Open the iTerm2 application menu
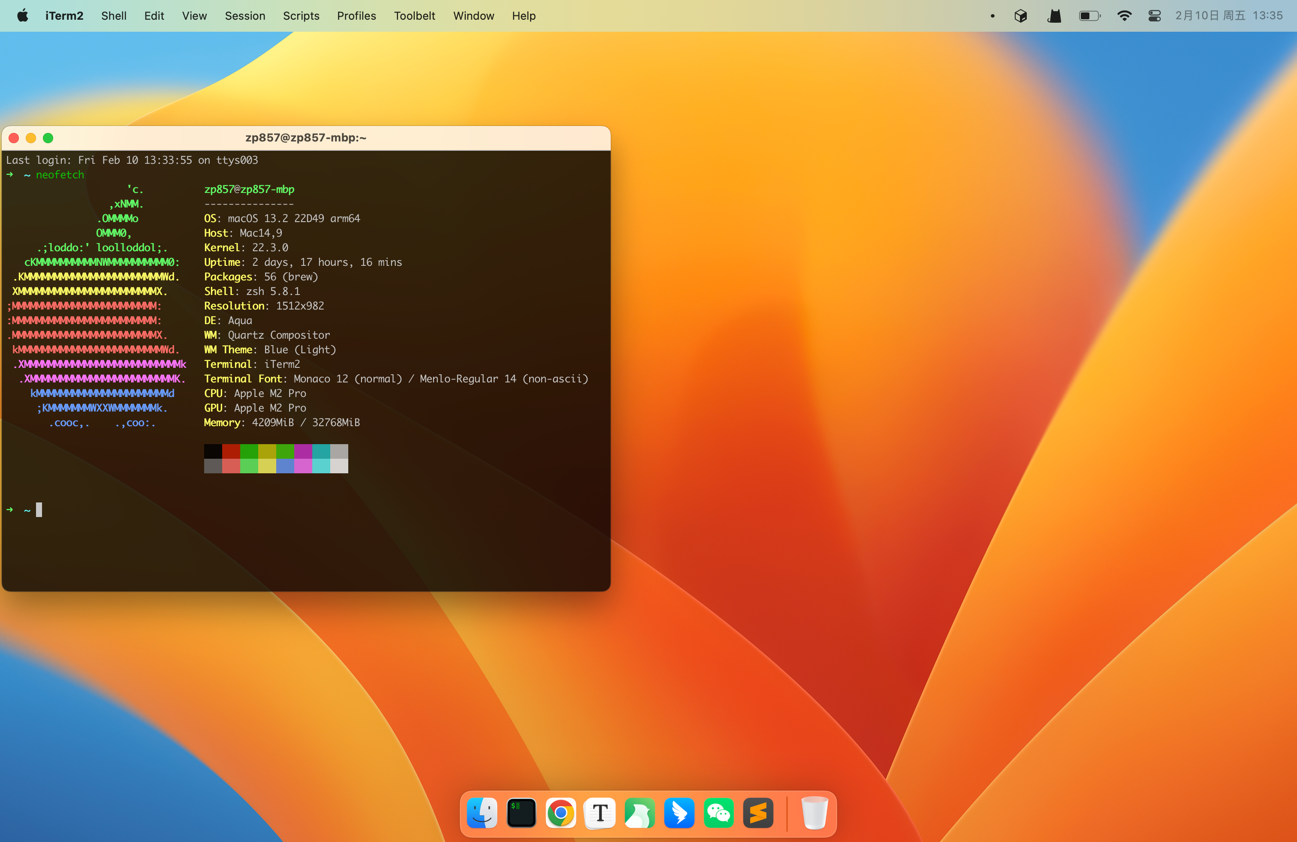This screenshot has height=842, width=1297. [64, 16]
